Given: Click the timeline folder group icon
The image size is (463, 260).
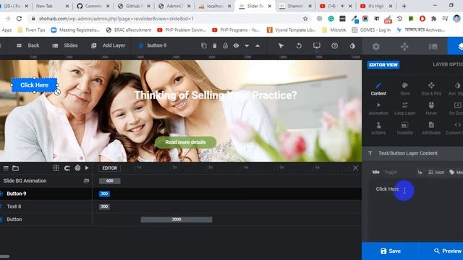Looking at the screenshot, I should point(16,168).
